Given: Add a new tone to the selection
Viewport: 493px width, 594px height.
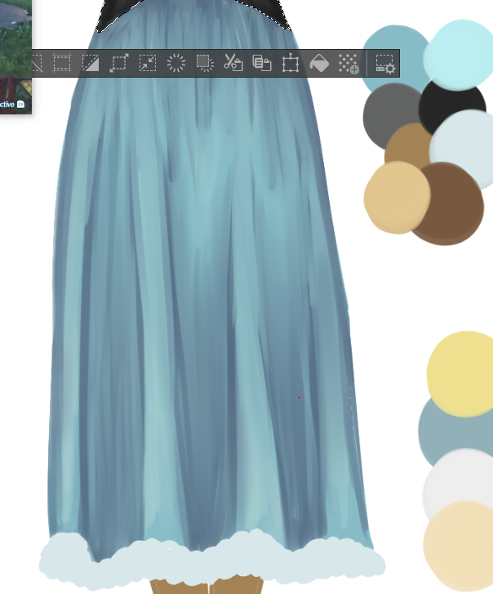Looking at the screenshot, I should (349, 63).
